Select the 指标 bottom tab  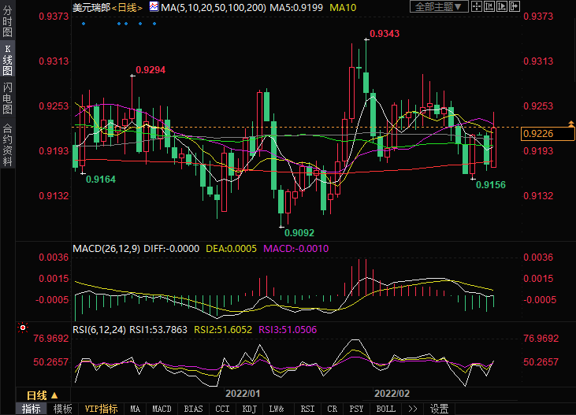(x=32, y=409)
